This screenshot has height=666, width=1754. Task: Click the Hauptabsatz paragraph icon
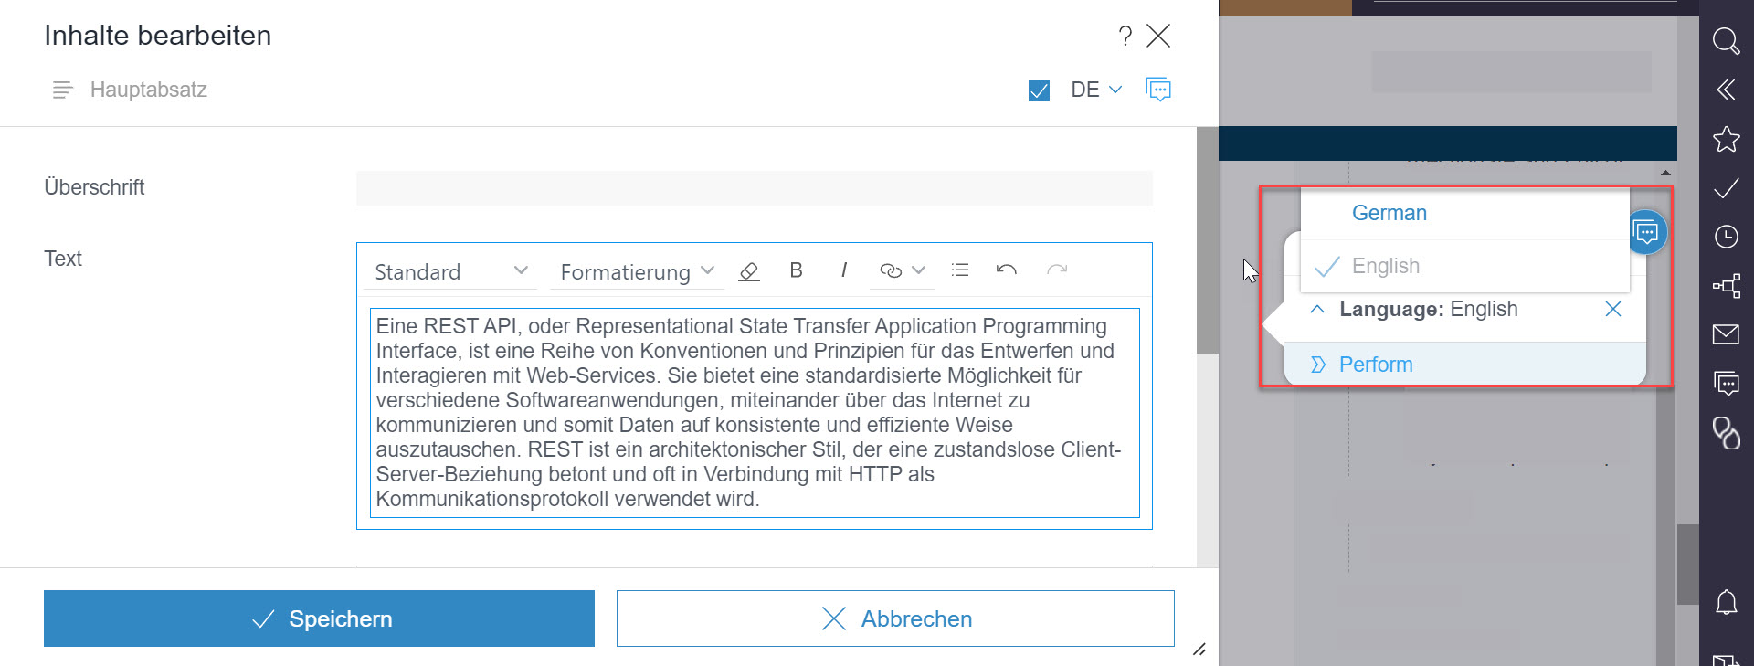pyautogui.click(x=62, y=90)
